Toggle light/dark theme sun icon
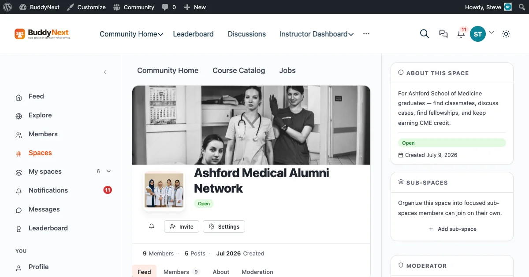529x277 pixels. [506, 34]
